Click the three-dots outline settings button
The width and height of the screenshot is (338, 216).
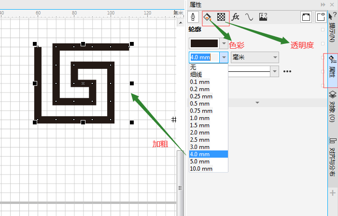tap(287, 71)
